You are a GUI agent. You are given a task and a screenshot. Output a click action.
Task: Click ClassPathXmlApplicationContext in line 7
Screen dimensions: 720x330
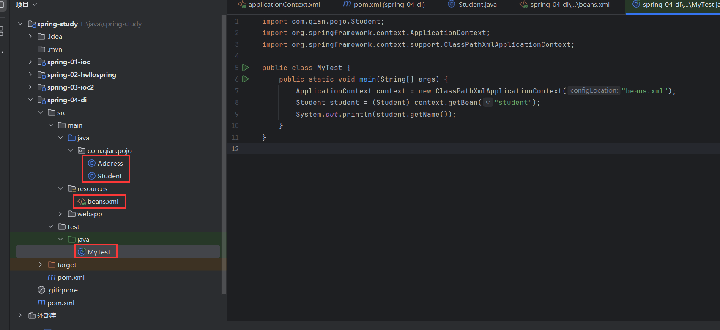pos(499,91)
